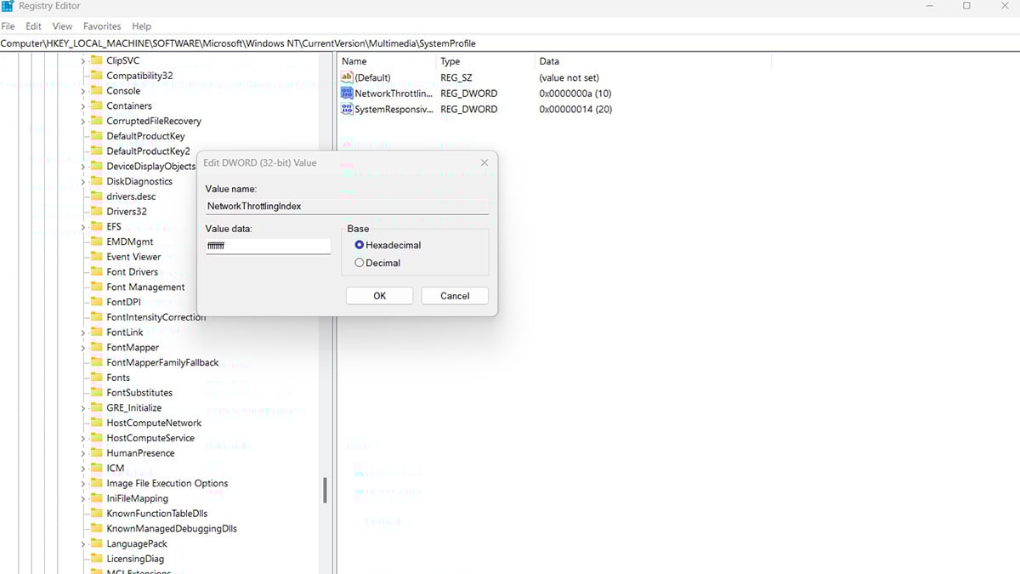The height and width of the screenshot is (574, 1020).
Task: Close the Edit DWORD dialog with X
Action: pos(484,162)
